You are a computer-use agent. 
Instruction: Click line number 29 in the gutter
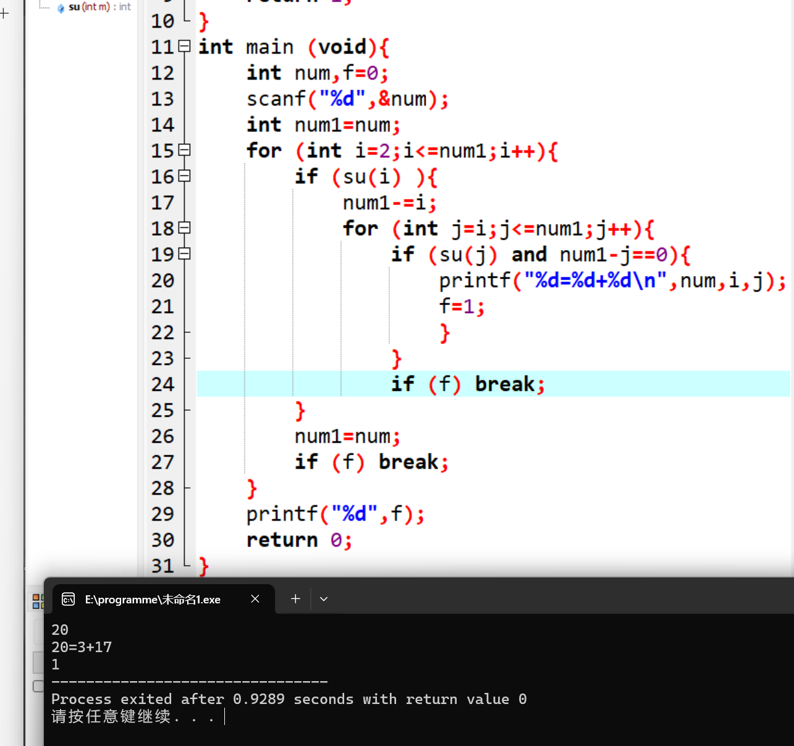coord(163,514)
